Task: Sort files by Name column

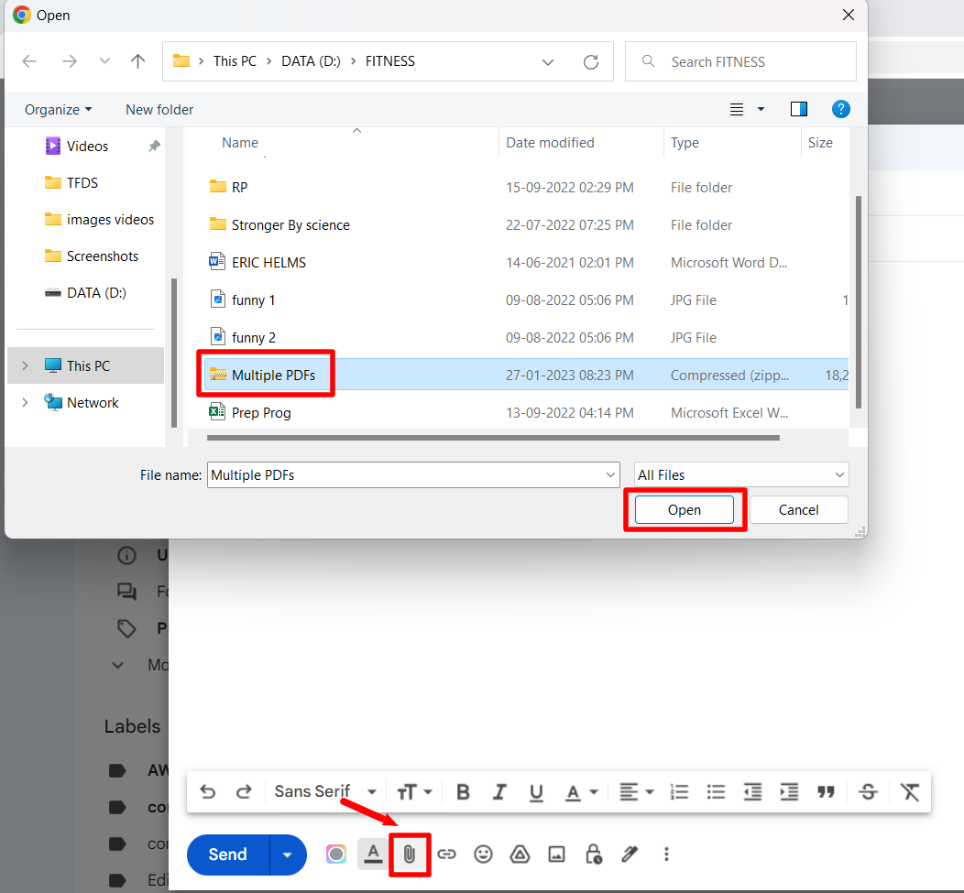Action: pyautogui.click(x=240, y=143)
